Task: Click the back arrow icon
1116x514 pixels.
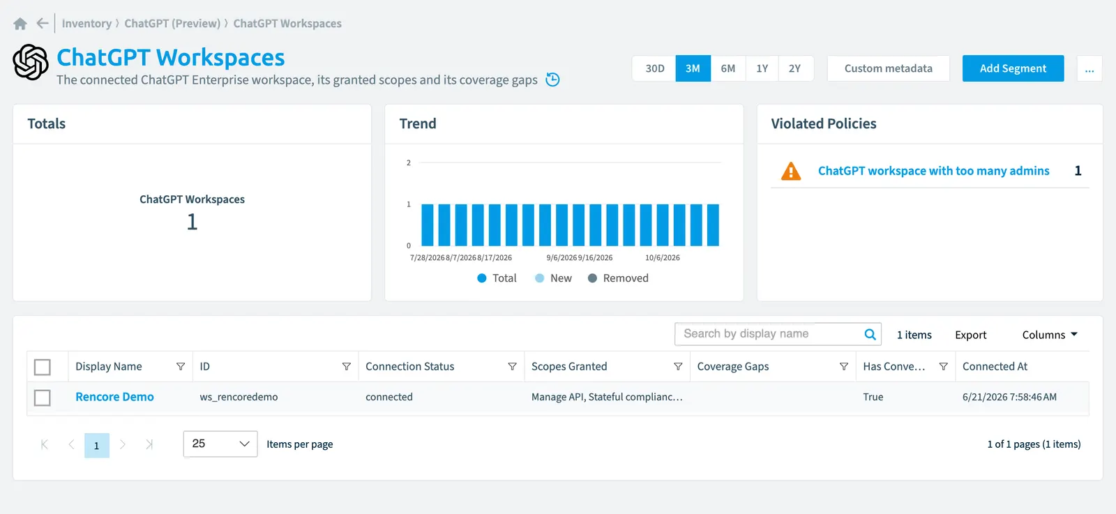Action: tap(43, 23)
